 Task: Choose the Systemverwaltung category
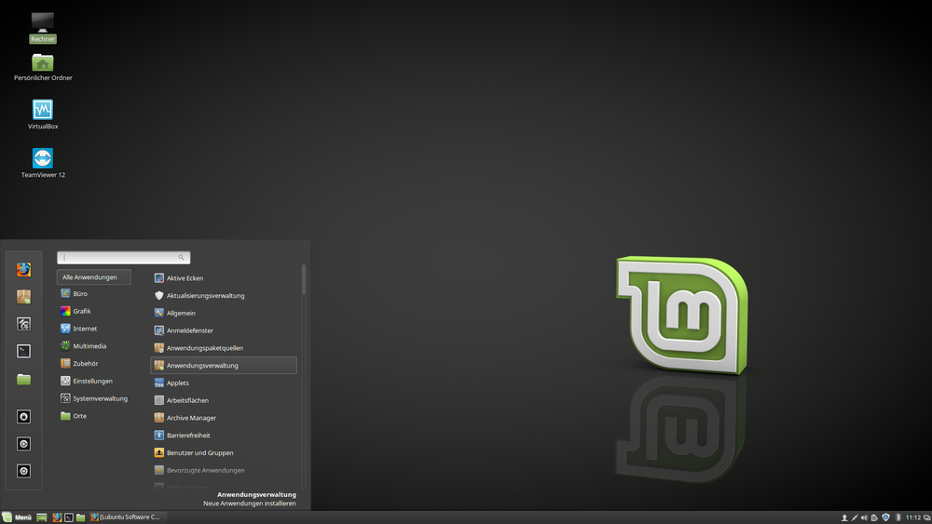click(x=100, y=398)
